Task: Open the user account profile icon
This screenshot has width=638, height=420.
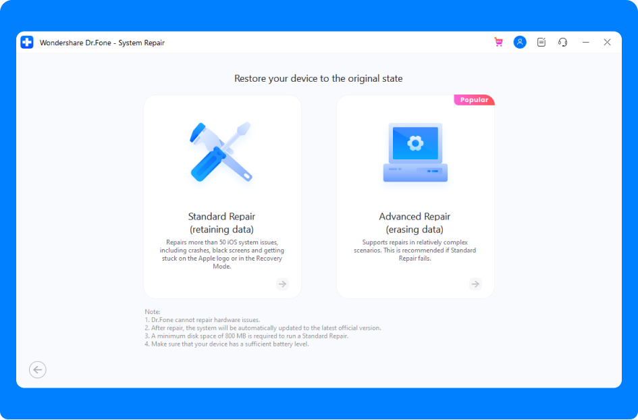Action: (520, 43)
